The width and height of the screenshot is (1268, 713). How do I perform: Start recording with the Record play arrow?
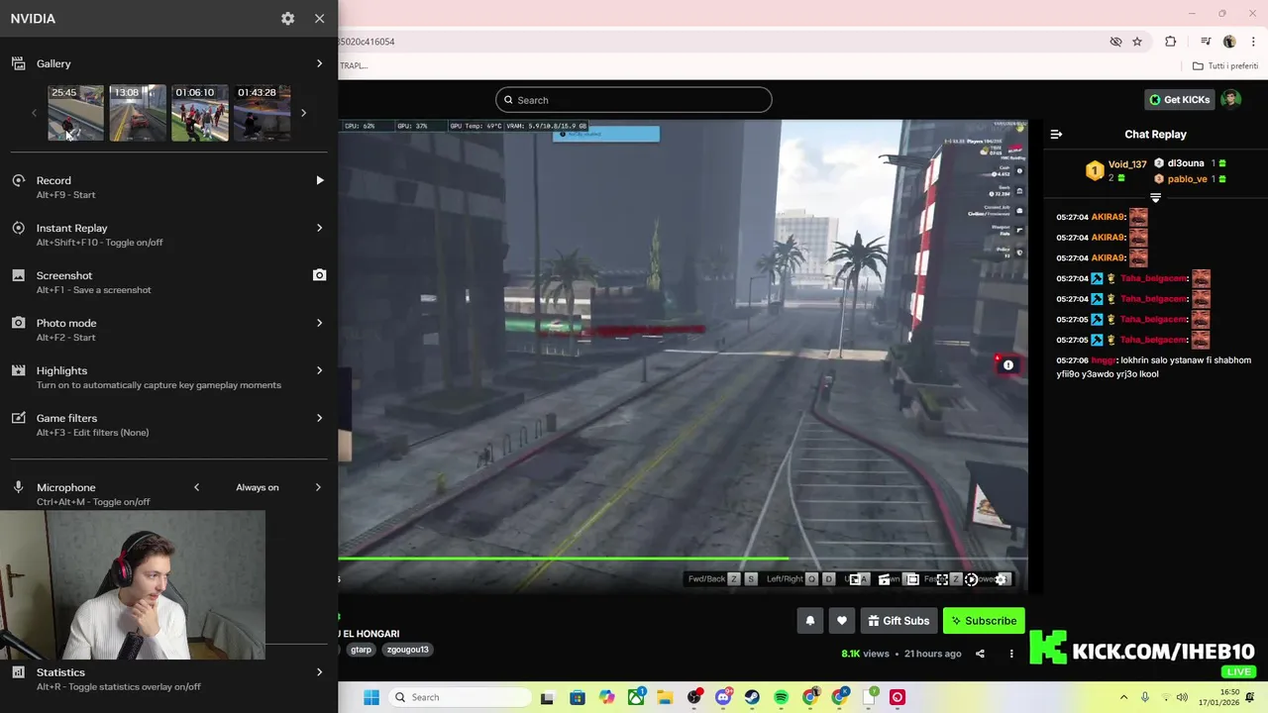(x=319, y=180)
